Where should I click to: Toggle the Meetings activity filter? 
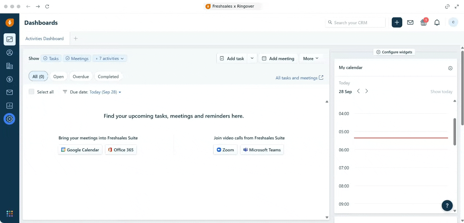[x=77, y=58]
